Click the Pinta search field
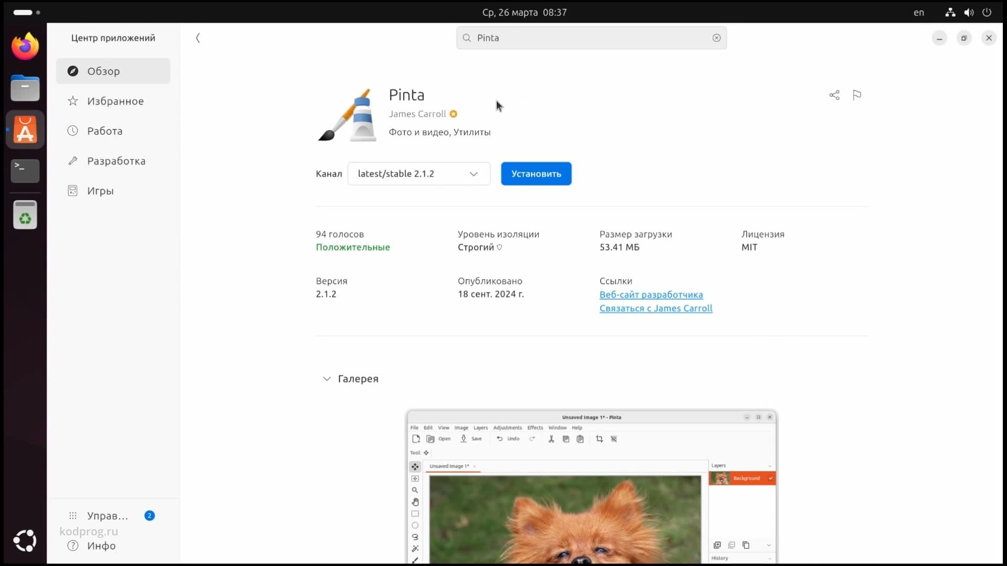This screenshot has width=1007, height=566. (x=591, y=38)
